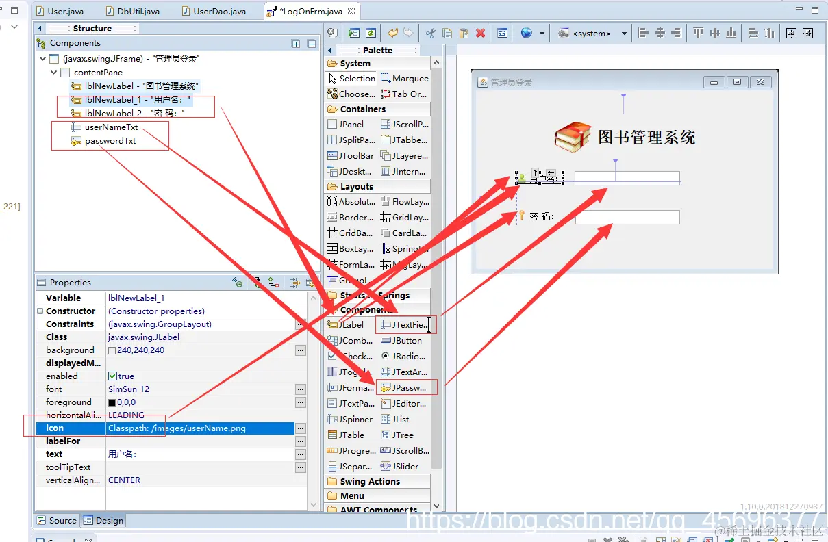The image size is (828, 542).
Task: Collapse the contentPane tree node
Action: (54, 72)
